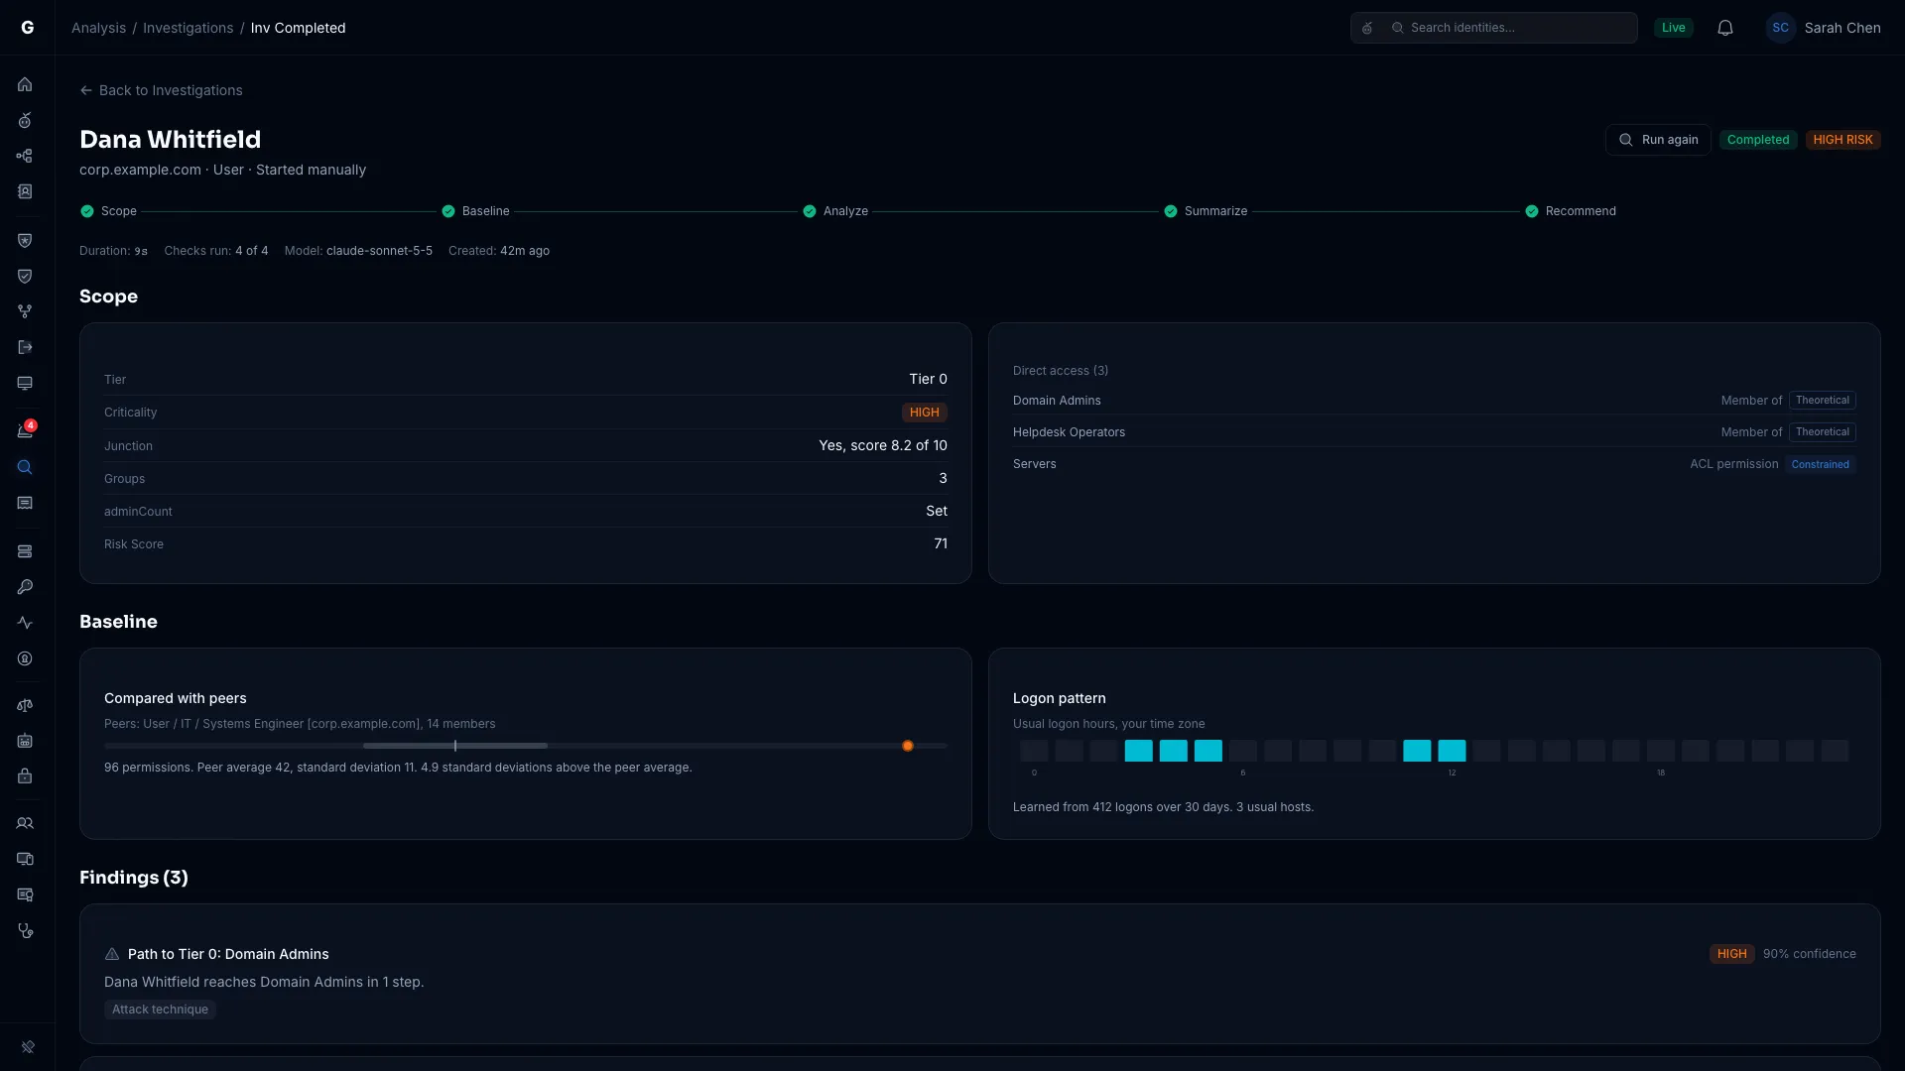Open the padlock icon in sidebar
1905x1071 pixels.
(25, 776)
